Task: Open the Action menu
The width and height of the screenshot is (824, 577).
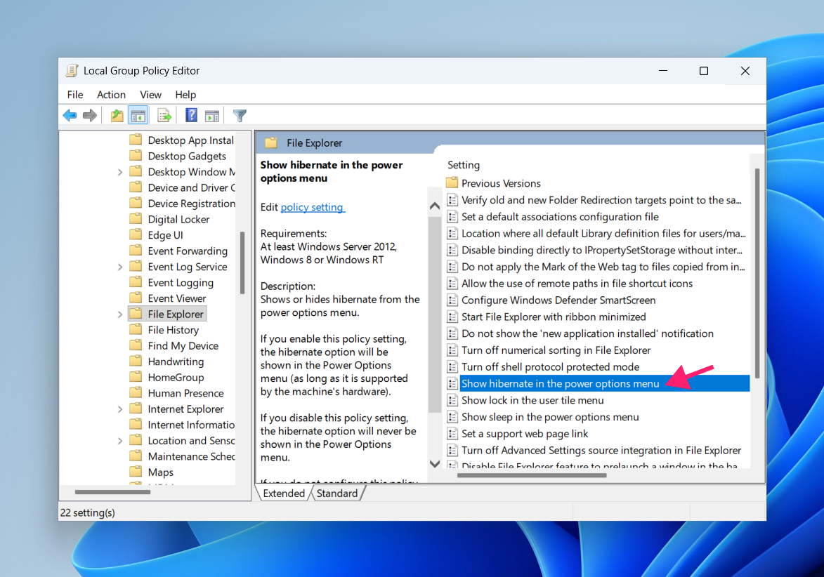Action: (112, 95)
